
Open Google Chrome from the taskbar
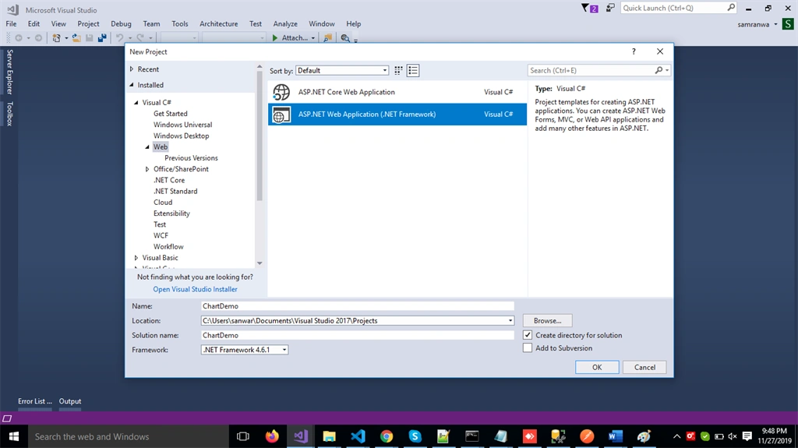click(x=387, y=436)
